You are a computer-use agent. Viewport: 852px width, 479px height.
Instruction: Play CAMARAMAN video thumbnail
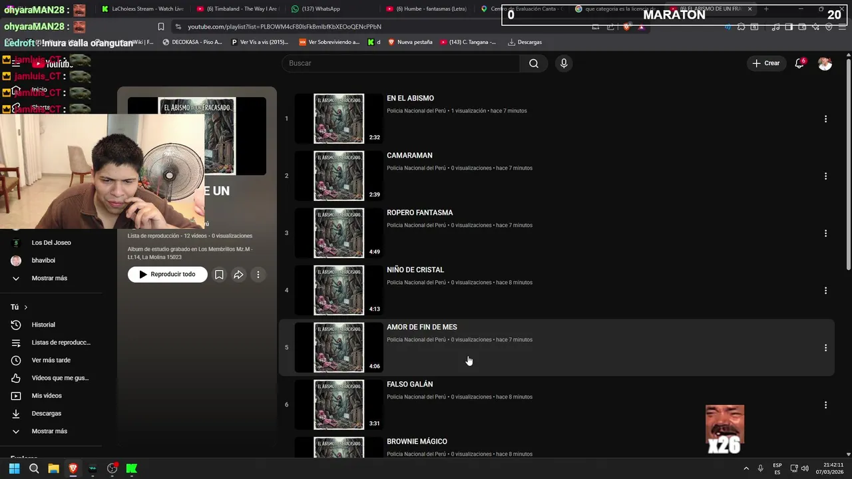(339, 176)
